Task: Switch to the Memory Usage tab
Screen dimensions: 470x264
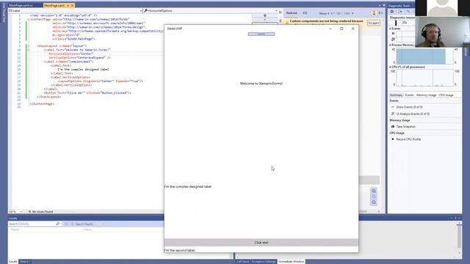Action: (426, 95)
